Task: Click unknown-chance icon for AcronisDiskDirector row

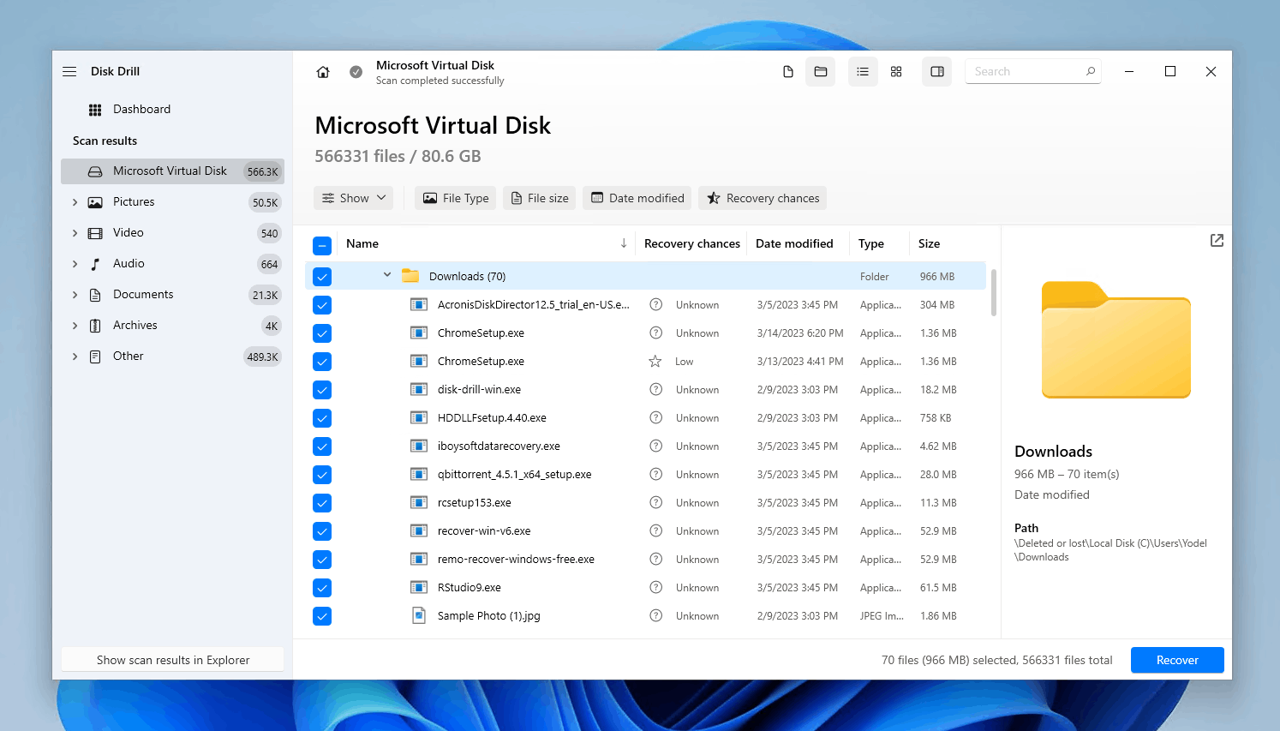Action: (x=655, y=305)
